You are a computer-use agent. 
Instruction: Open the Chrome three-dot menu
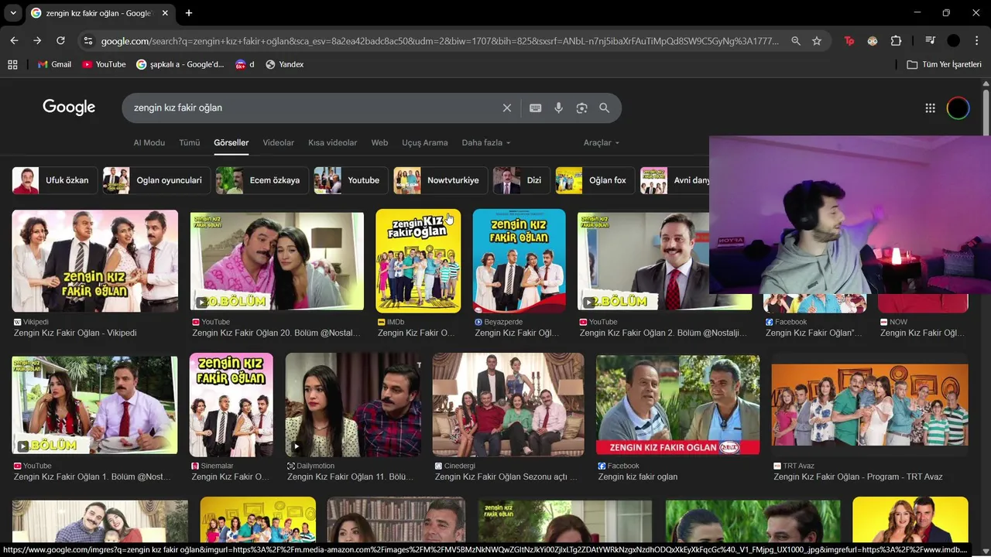(976, 41)
